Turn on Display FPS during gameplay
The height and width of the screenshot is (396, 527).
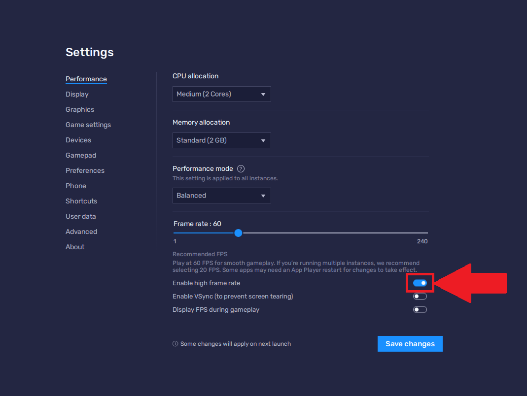pos(420,310)
